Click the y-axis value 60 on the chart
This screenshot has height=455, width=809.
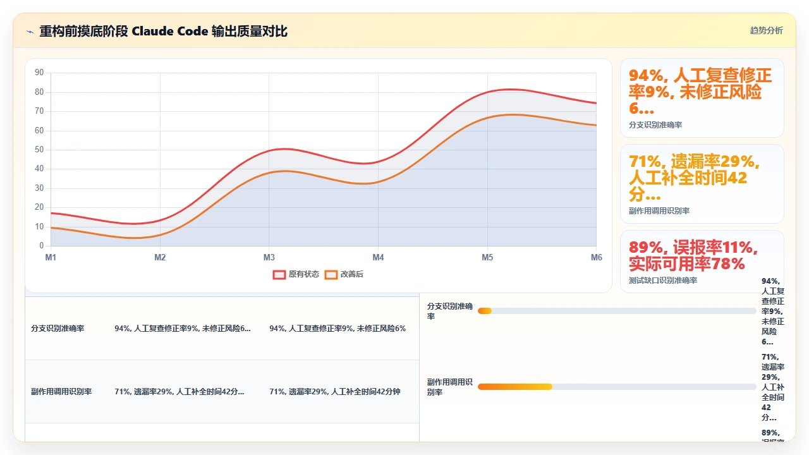(39, 130)
